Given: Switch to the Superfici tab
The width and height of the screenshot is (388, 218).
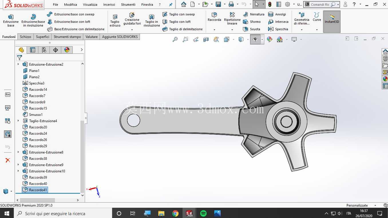Looking at the screenshot, I should pos(43,37).
